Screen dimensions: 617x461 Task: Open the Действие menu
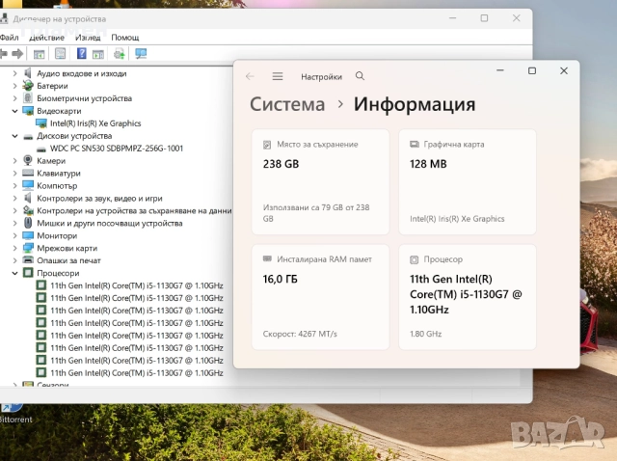(46, 38)
